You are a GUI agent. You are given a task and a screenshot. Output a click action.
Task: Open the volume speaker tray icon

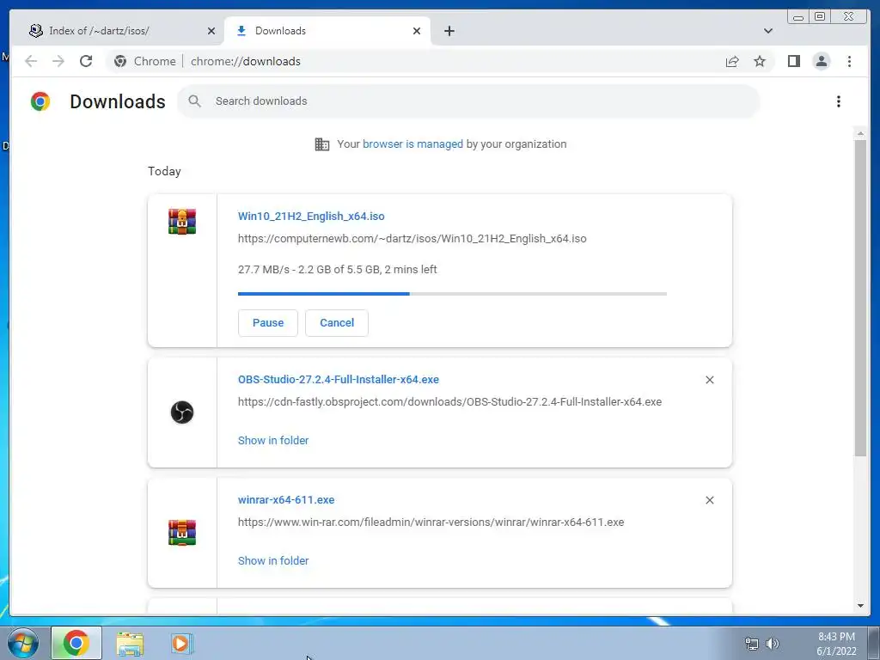click(x=773, y=644)
